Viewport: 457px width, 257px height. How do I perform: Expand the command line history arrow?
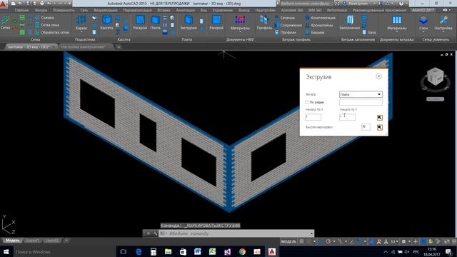(311, 233)
